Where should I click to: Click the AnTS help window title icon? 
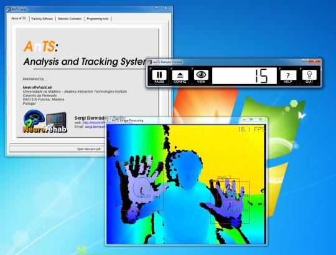(x=8, y=9)
